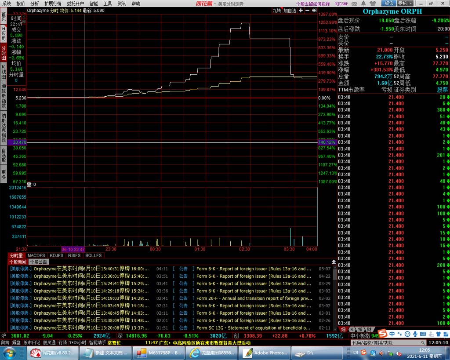Open Form 20-F annual report announcement
The image size is (450, 360).
254,298
